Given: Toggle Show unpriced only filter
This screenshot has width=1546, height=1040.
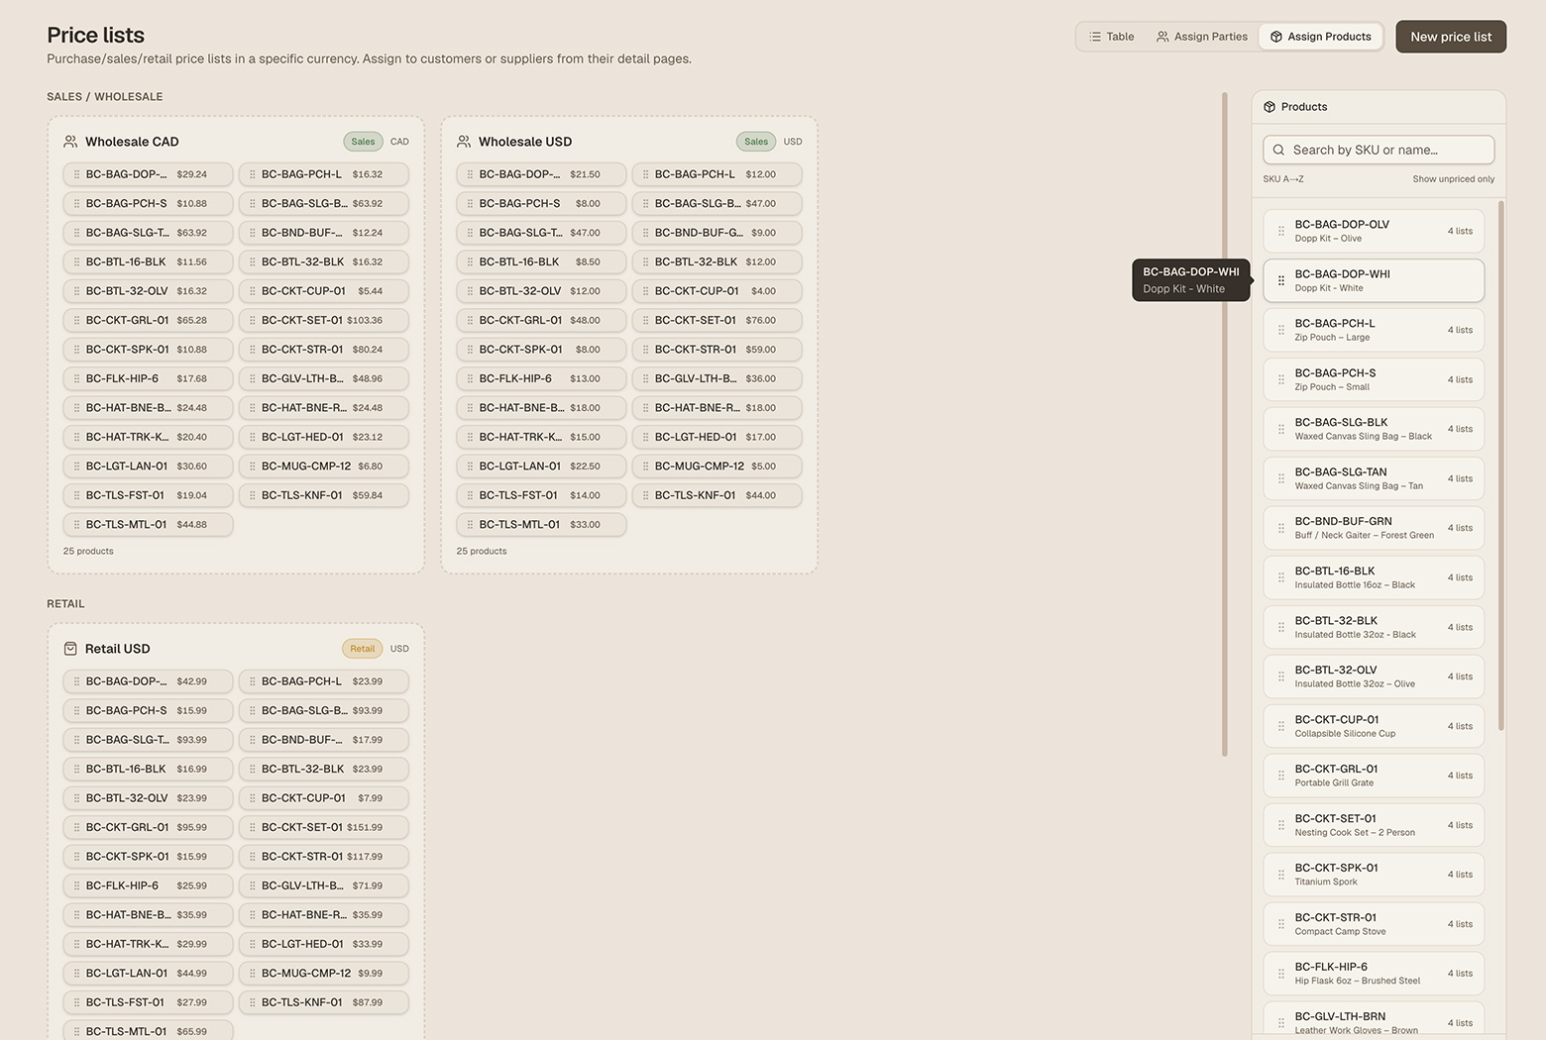Looking at the screenshot, I should (1453, 179).
